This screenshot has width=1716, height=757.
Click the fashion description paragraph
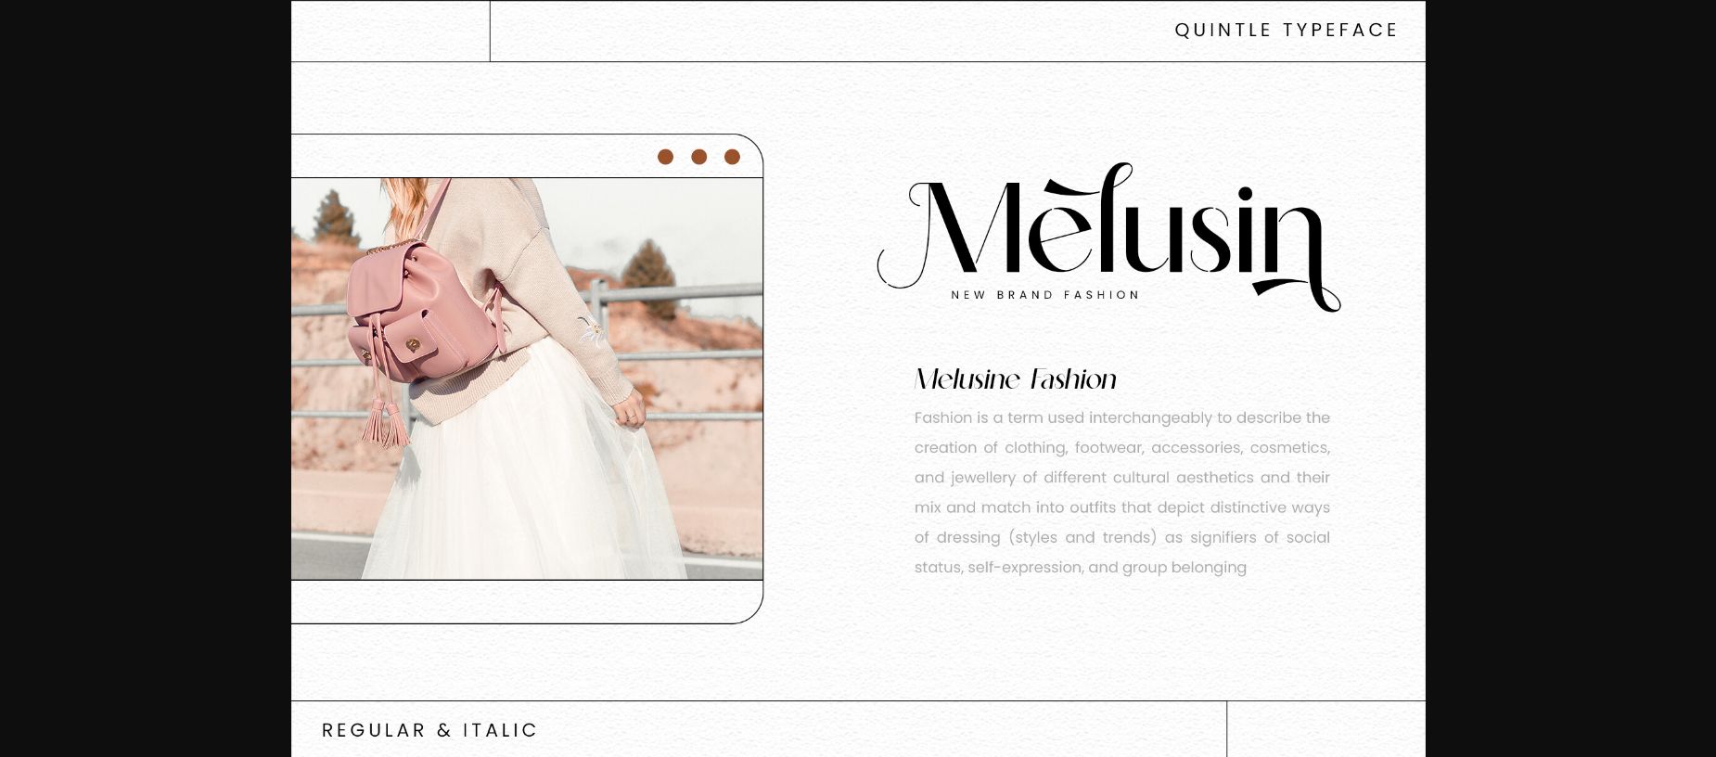1122,493
